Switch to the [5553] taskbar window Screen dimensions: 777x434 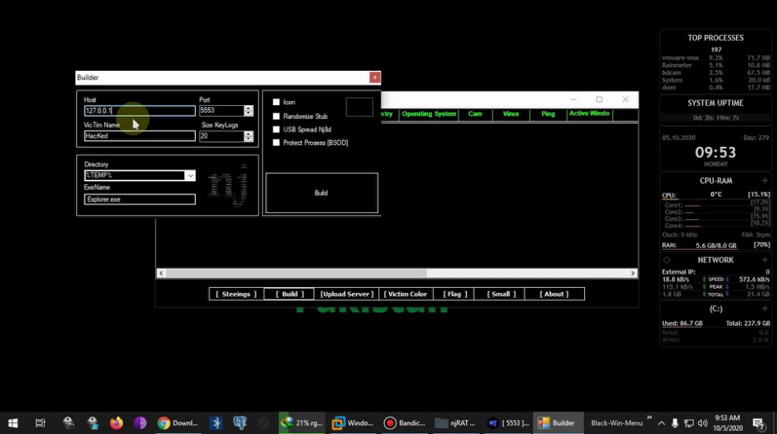[508, 422]
